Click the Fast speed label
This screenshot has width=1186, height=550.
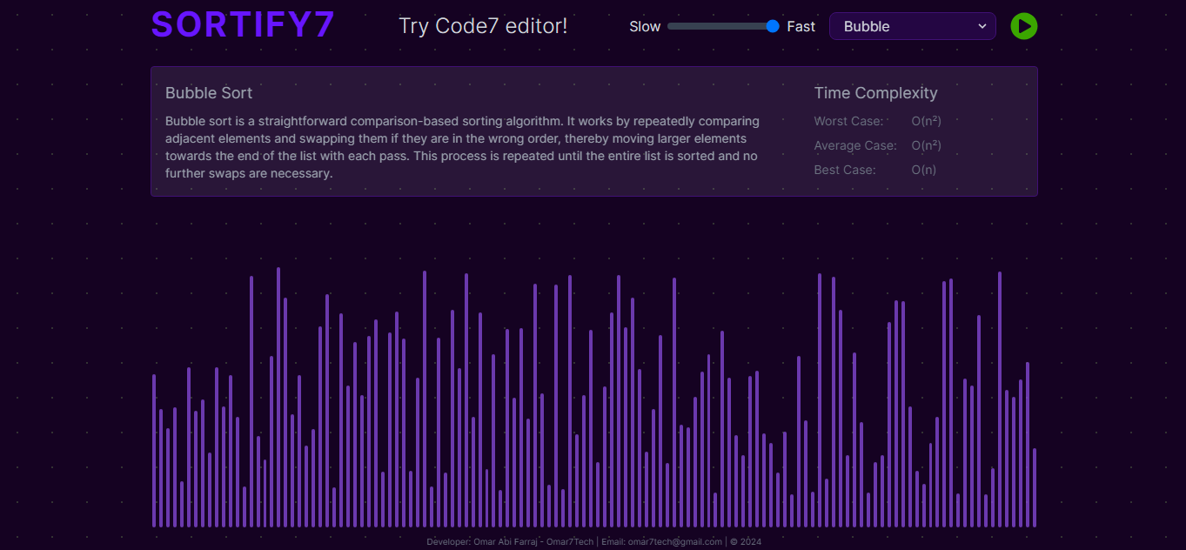(801, 26)
